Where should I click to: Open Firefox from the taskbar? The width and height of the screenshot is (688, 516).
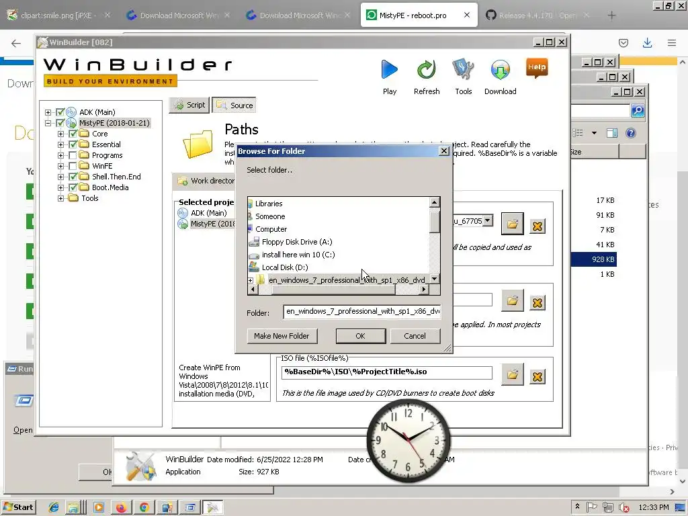tap(121, 508)
